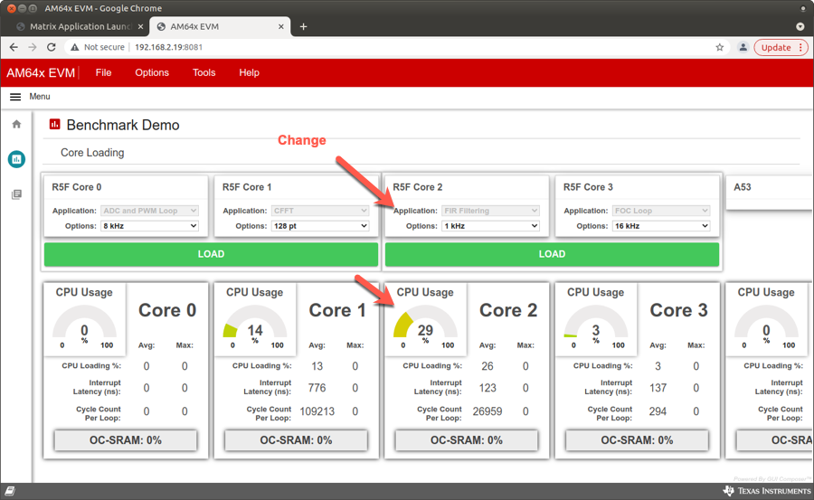Click the browser back arrow
The width and height of the screenshot is (814, 500).
[x=14, y=47]
